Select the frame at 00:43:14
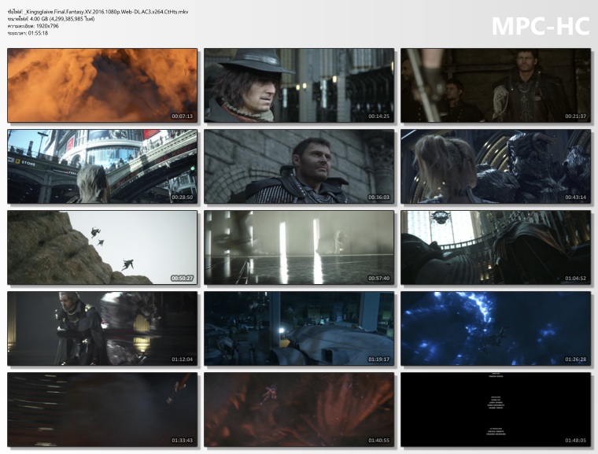 click(x=496, y=166)
